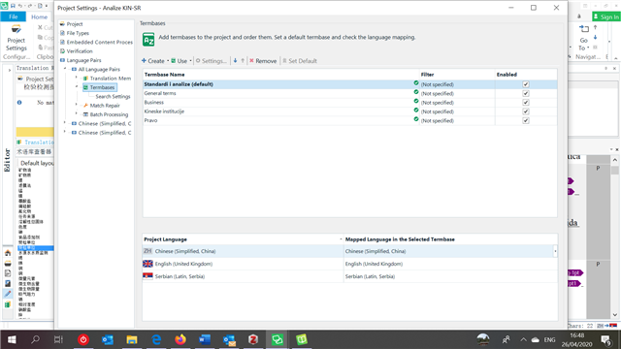Remove the selected termbase

(x=263, y=61)
